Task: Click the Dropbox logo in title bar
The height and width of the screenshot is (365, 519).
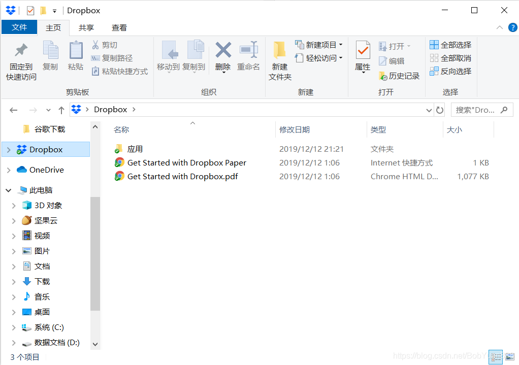Action: [11, 10]
